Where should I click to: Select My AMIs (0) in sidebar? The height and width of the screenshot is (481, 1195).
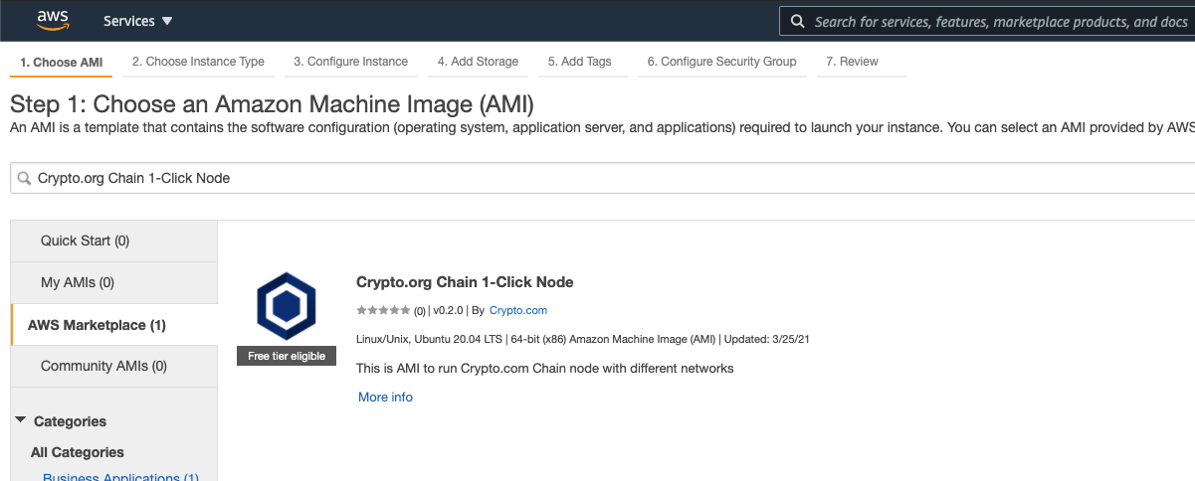coord(113,282)
